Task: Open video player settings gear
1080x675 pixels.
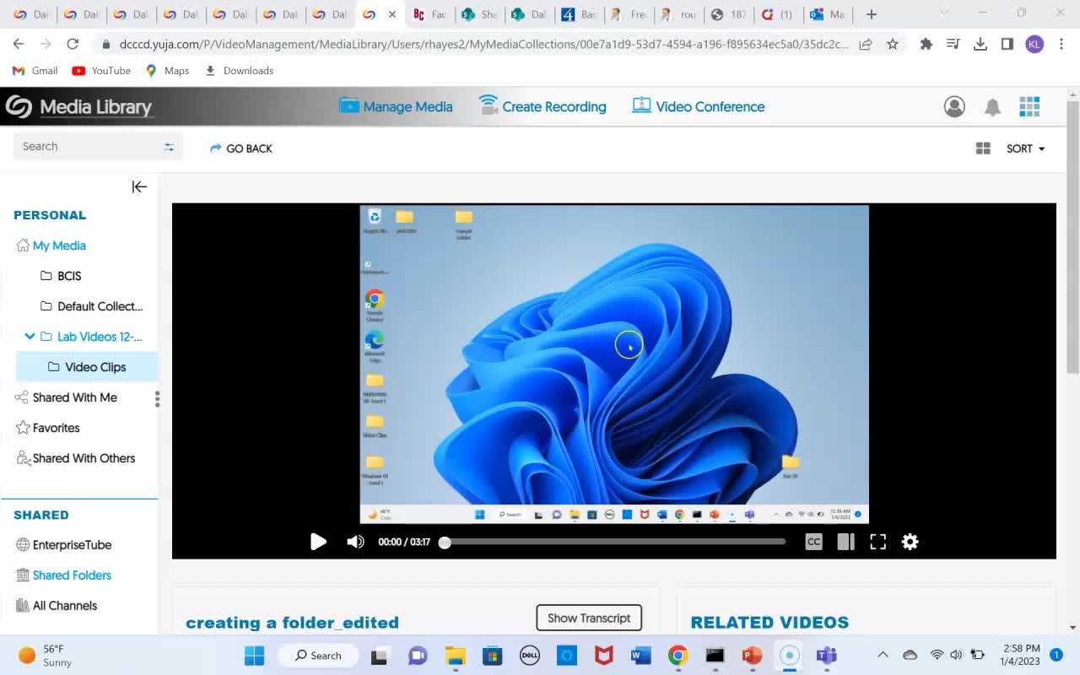Action: click(x=910, y=542)
